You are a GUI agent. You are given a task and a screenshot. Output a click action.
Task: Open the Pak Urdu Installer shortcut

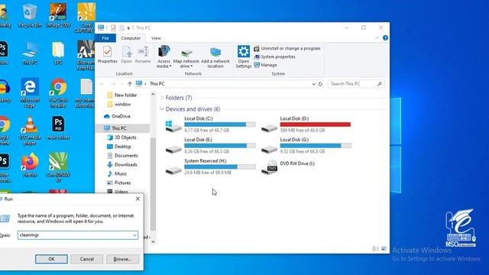(58, 92)
